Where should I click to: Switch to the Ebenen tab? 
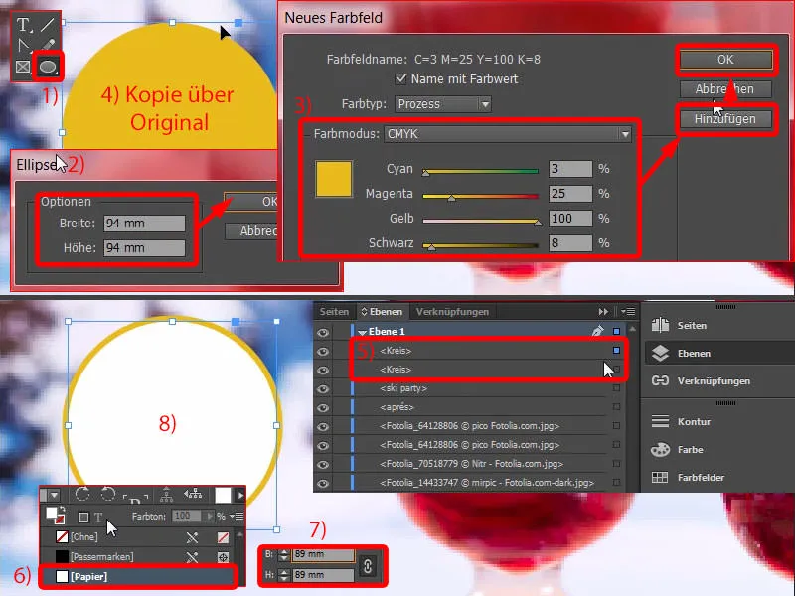[x=382, y=312]
